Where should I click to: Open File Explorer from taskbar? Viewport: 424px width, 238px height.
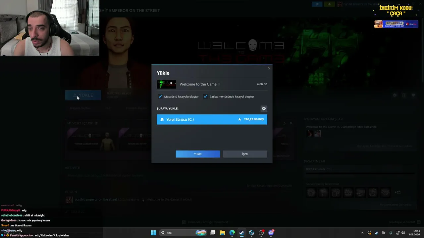pos(222,233)
